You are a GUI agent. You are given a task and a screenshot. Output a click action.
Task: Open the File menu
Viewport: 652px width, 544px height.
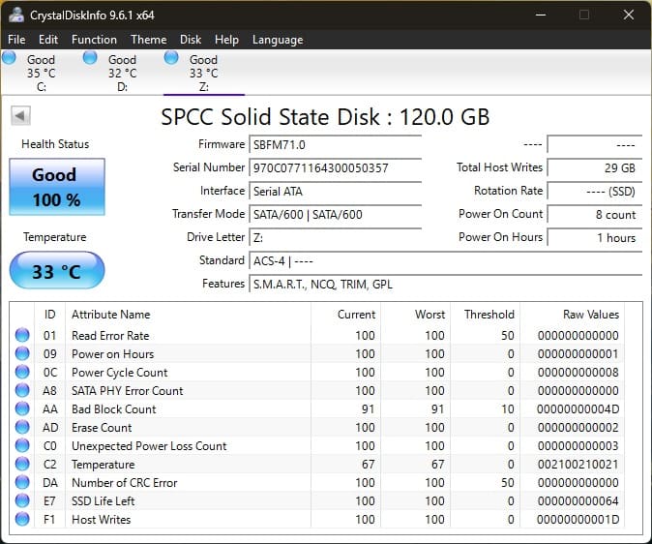[x=16, y=40]
